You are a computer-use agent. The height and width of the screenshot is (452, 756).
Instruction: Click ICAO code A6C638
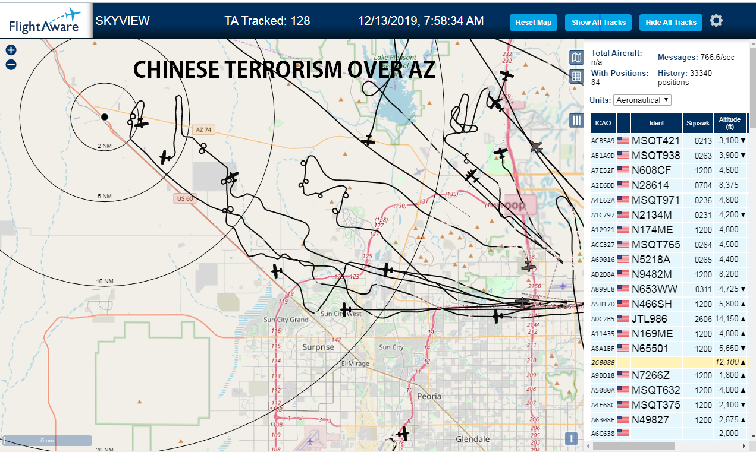pyautogui.click(x=603, y=434)
